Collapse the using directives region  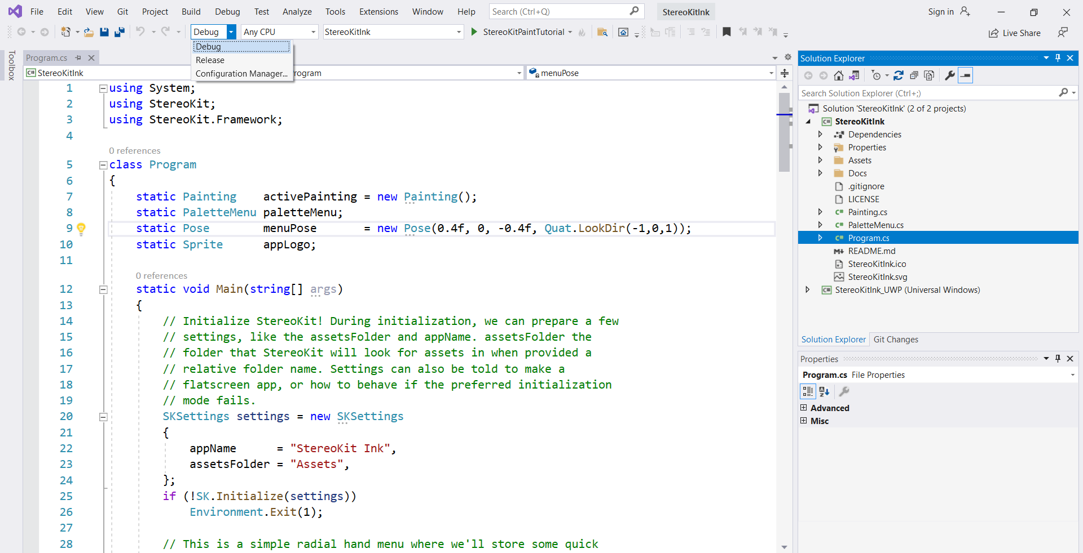[103, 88]
